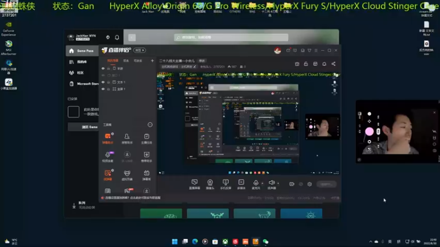Open WeChat from the taskbar
The image size is (440, 247).
click(x=266, y=242)
